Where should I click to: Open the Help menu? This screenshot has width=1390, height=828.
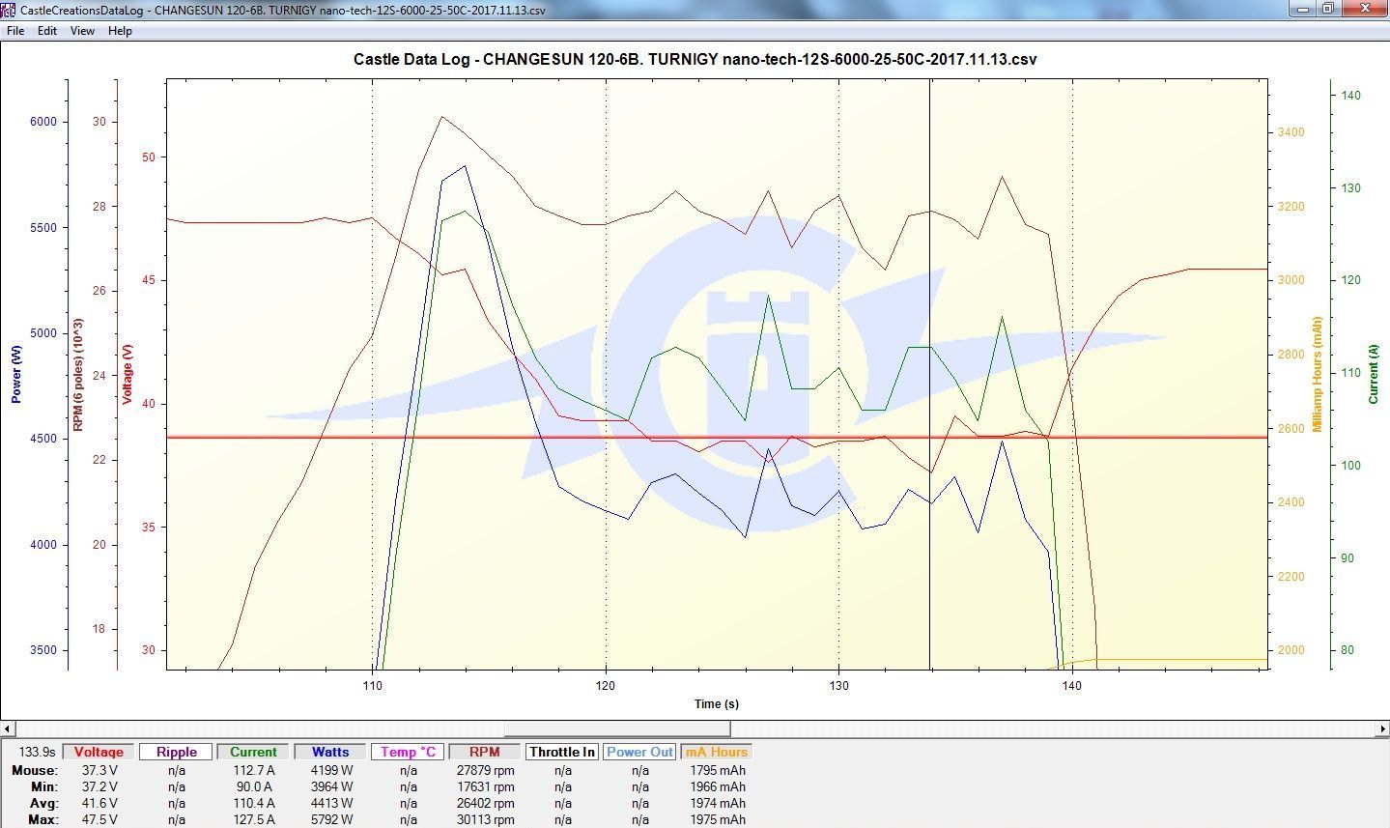tap(120, 31)
